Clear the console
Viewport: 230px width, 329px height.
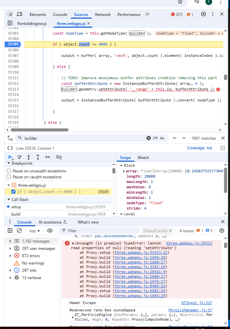click(x=19, y=231)
